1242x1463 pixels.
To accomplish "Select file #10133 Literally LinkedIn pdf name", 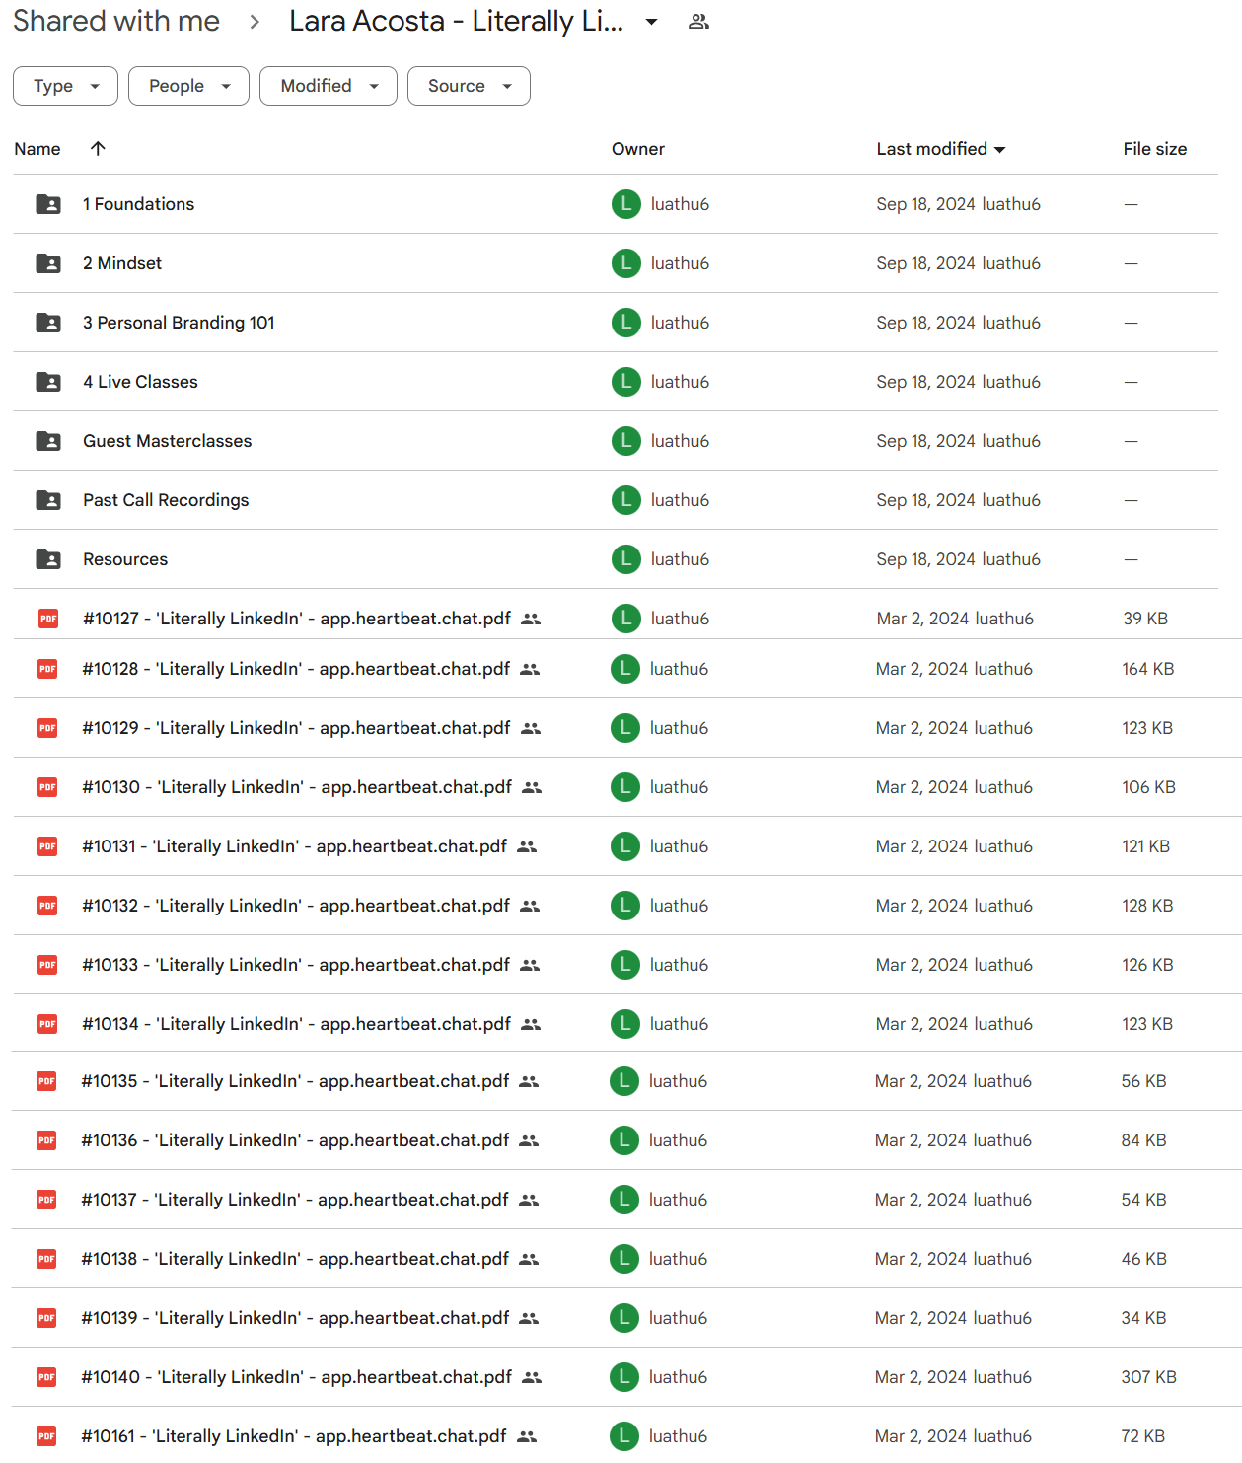I will [296, 965].
